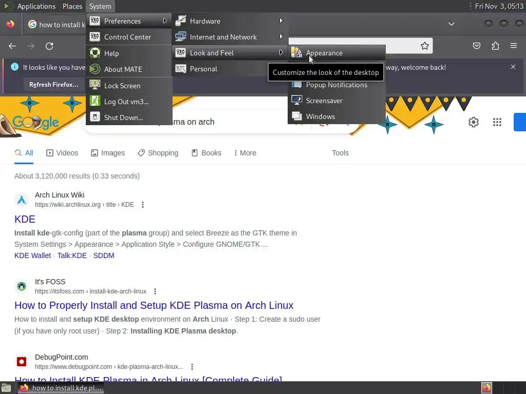Open the Appearance preferences item
The height and width of the screenshot is (394, 526).
pos(336,53)
